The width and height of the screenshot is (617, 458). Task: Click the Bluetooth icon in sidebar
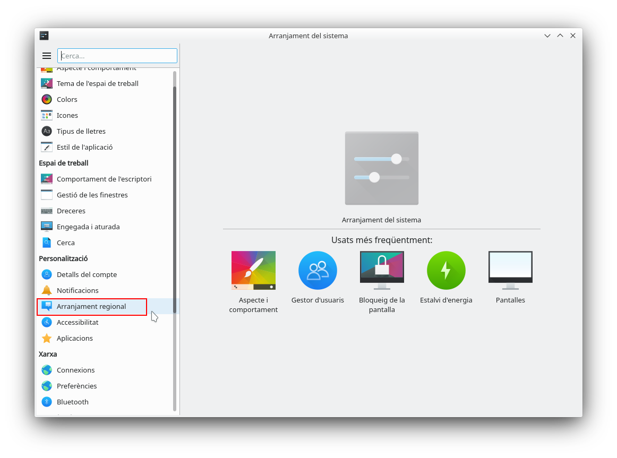click(x=47, y=402)
